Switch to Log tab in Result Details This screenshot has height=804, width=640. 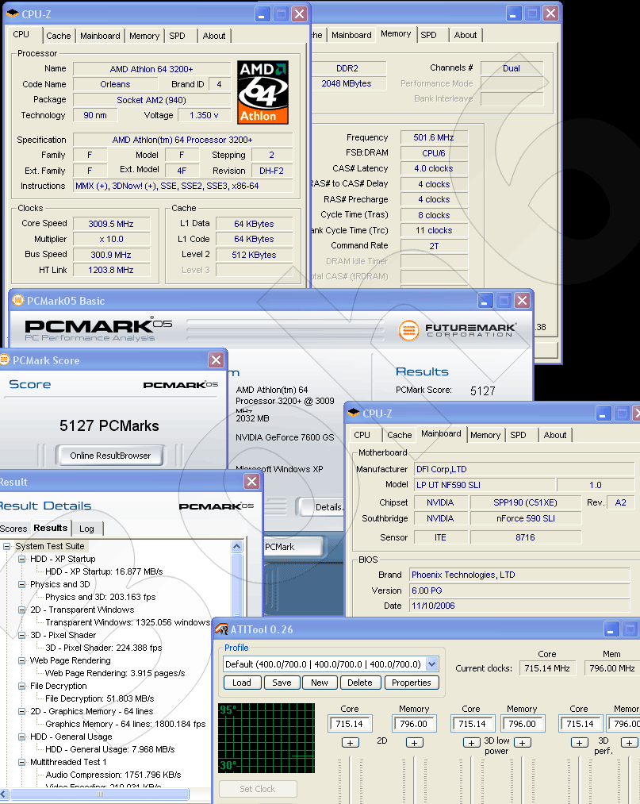pos(86,529)
